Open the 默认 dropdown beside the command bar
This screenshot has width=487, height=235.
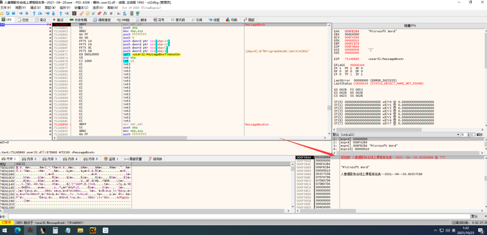point(478,216)
